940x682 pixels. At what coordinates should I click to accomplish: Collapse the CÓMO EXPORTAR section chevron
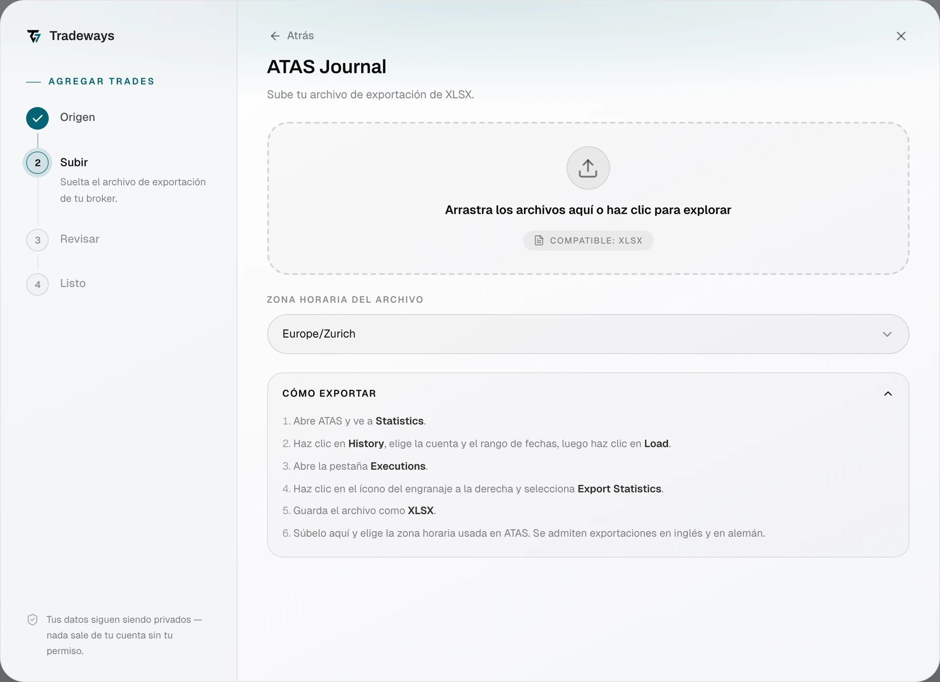(888, 394)
